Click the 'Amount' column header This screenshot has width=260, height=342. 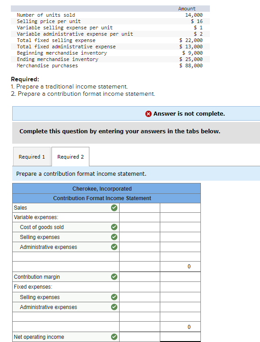[x=187, y=9]
